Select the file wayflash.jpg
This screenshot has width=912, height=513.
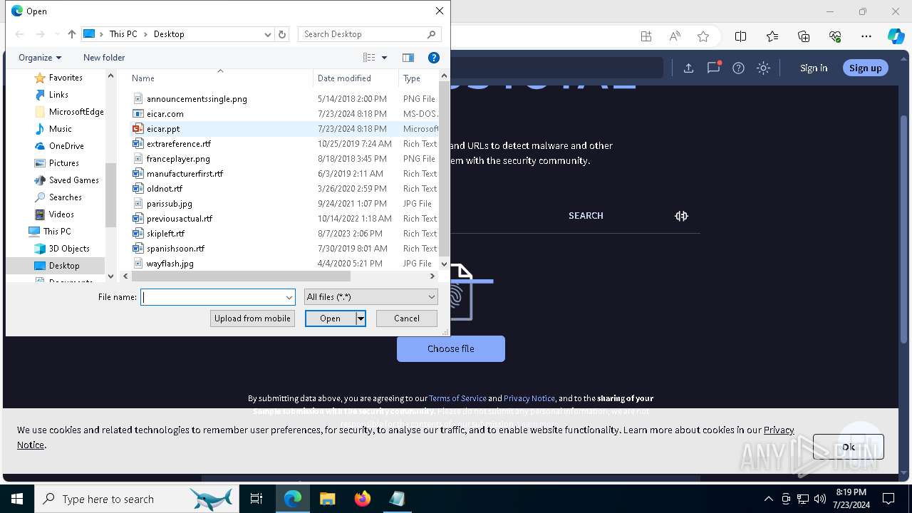click(x=170, y=264)
